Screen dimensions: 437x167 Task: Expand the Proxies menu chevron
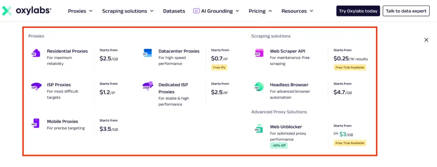click(x=90, y=11)
